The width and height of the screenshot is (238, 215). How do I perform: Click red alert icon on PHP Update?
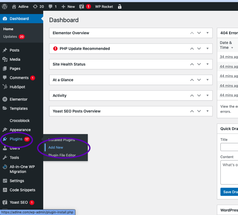click(x=55, y=48)
